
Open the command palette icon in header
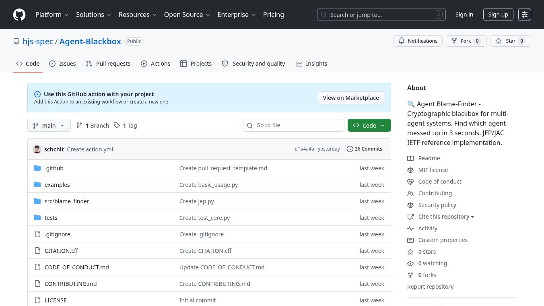(x=524, y=14)
